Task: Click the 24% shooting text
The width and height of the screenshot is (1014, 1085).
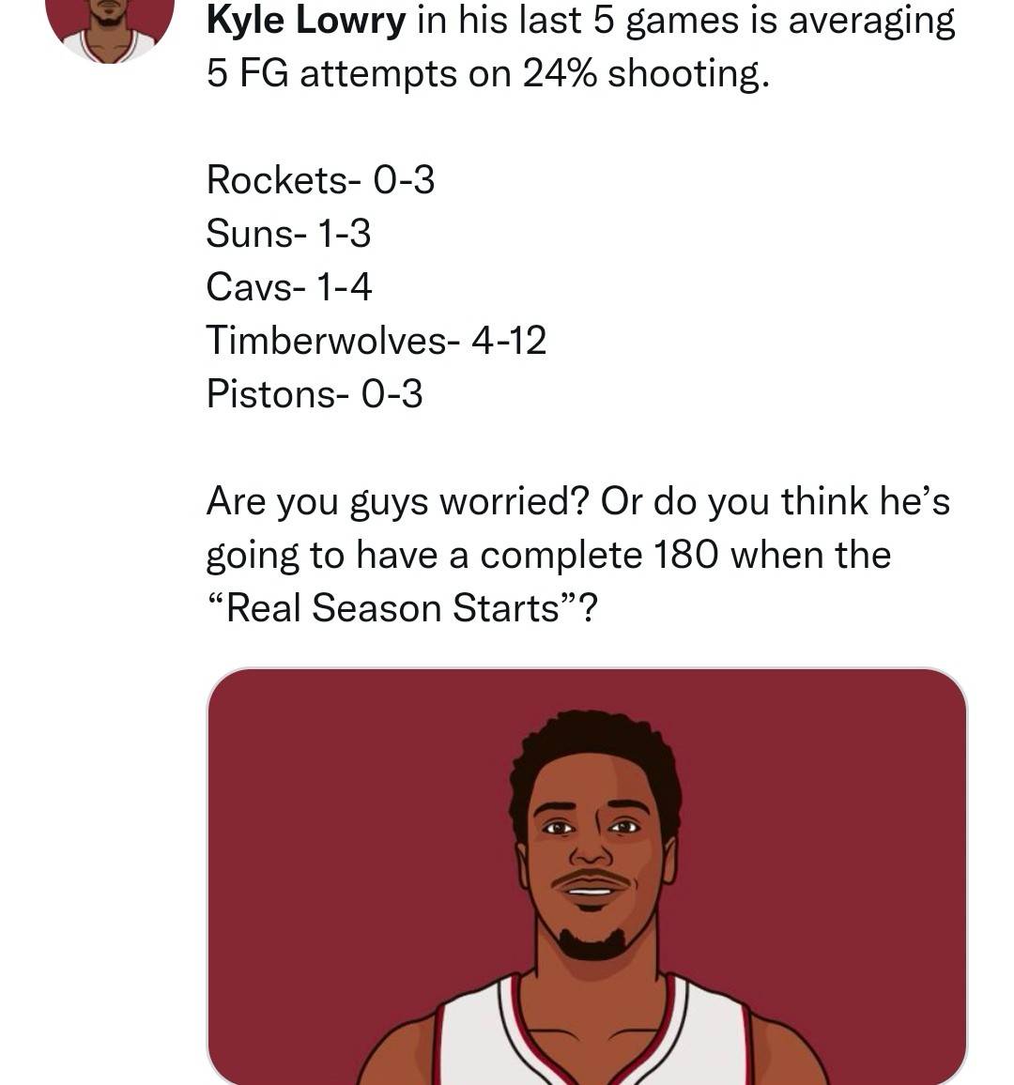Action: point(646,73)
